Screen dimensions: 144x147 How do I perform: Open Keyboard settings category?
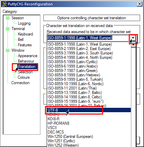pos(25,34)
